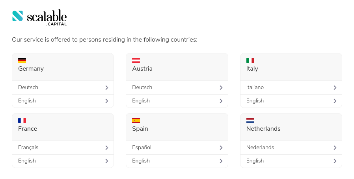Viewport: 354px width, 179px height.
Task: Click the Germany flag icon
Action: point(22,60)
